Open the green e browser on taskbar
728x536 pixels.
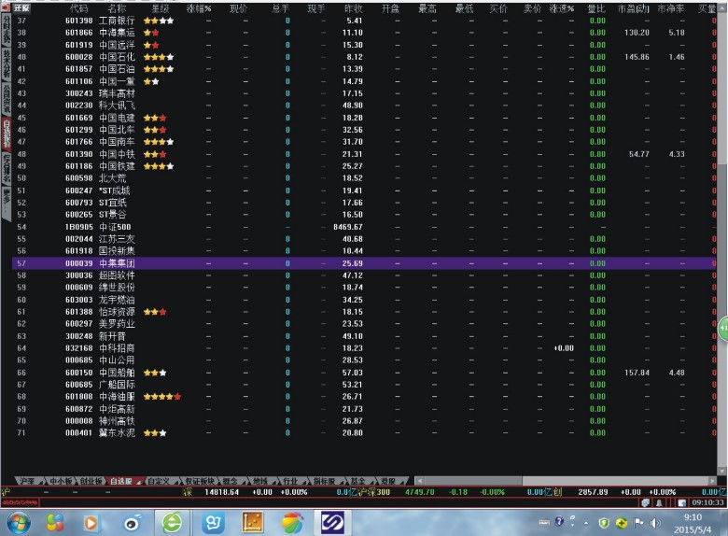tap(172, 523)
